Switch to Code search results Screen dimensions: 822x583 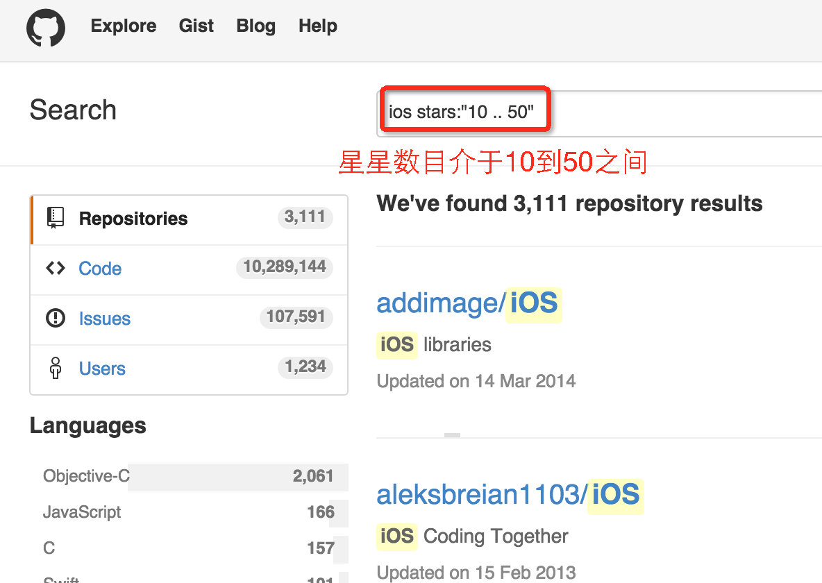tap(190, 269)
